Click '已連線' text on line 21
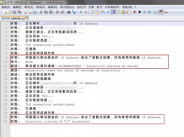The width and height of the screenshot is (184, 137). pos(31,109)
